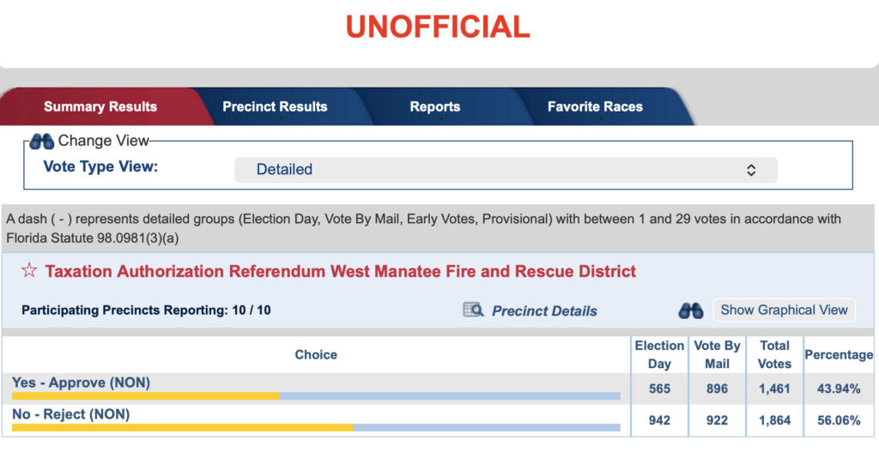Click the Percentage column header
The width and height of the screenshot is (879, 476).
point(839,354)
